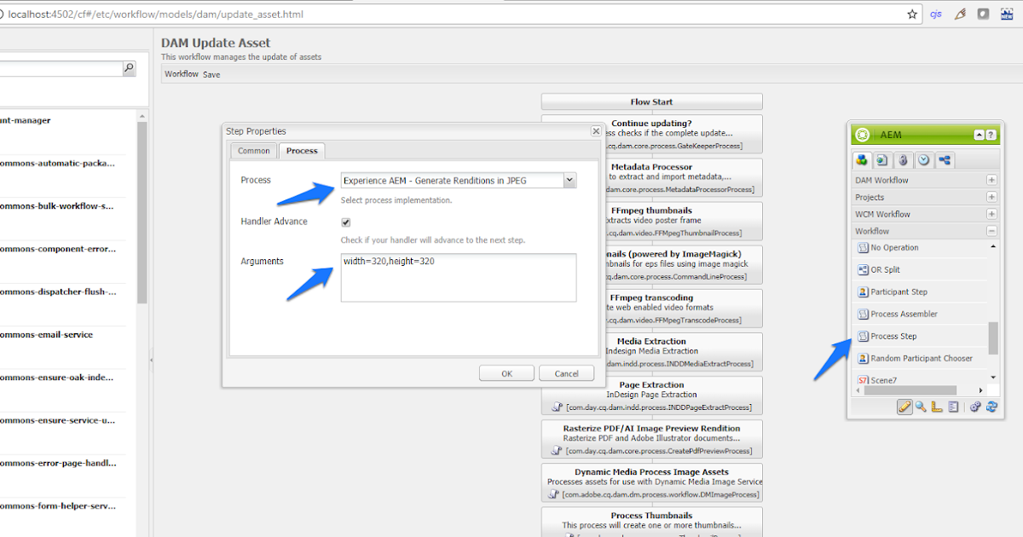Click the Cancel button in Step Properties
This screenshot has width=1023, height=537.
(x=566, y=372)
